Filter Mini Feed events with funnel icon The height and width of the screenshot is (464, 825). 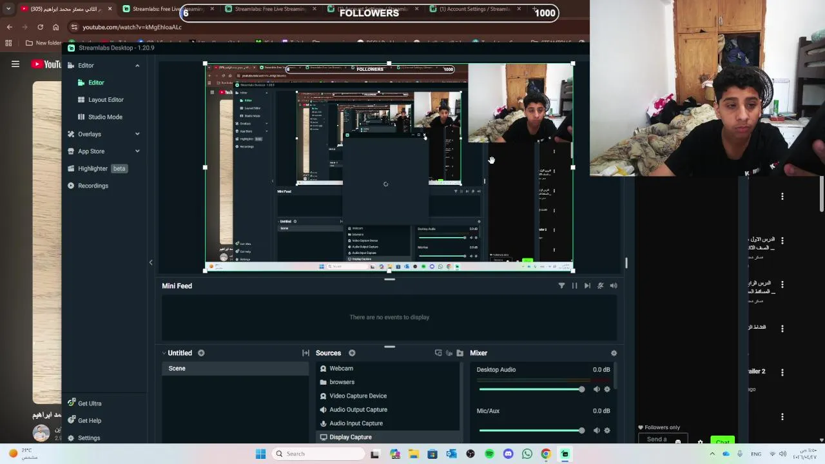561,285
